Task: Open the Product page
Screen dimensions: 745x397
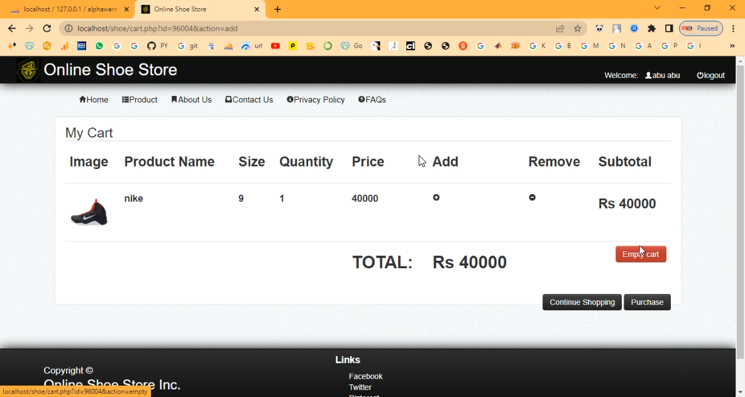Action: click(x=140, y=100)
